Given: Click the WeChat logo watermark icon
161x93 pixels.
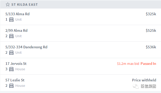Looking at the screenshot, I should click(136, 86).
